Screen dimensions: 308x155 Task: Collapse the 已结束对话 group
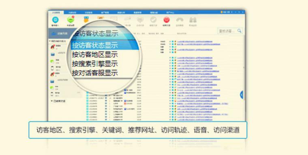pos(58,101)
